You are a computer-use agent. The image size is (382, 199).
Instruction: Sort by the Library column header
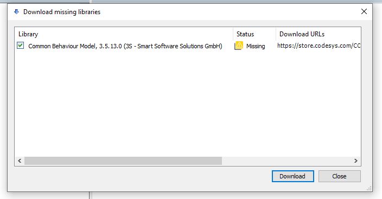coord(124,34)
